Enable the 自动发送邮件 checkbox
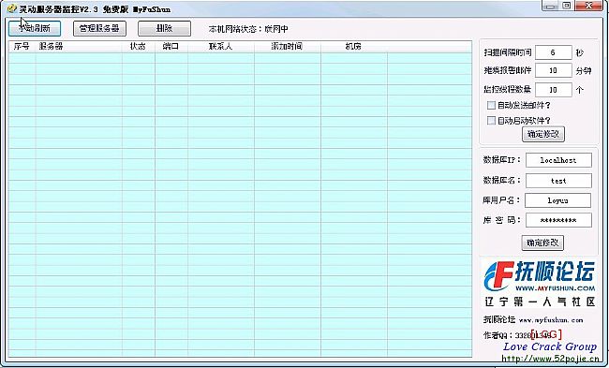This screenshot has width=609, height=368. point(491,105)
